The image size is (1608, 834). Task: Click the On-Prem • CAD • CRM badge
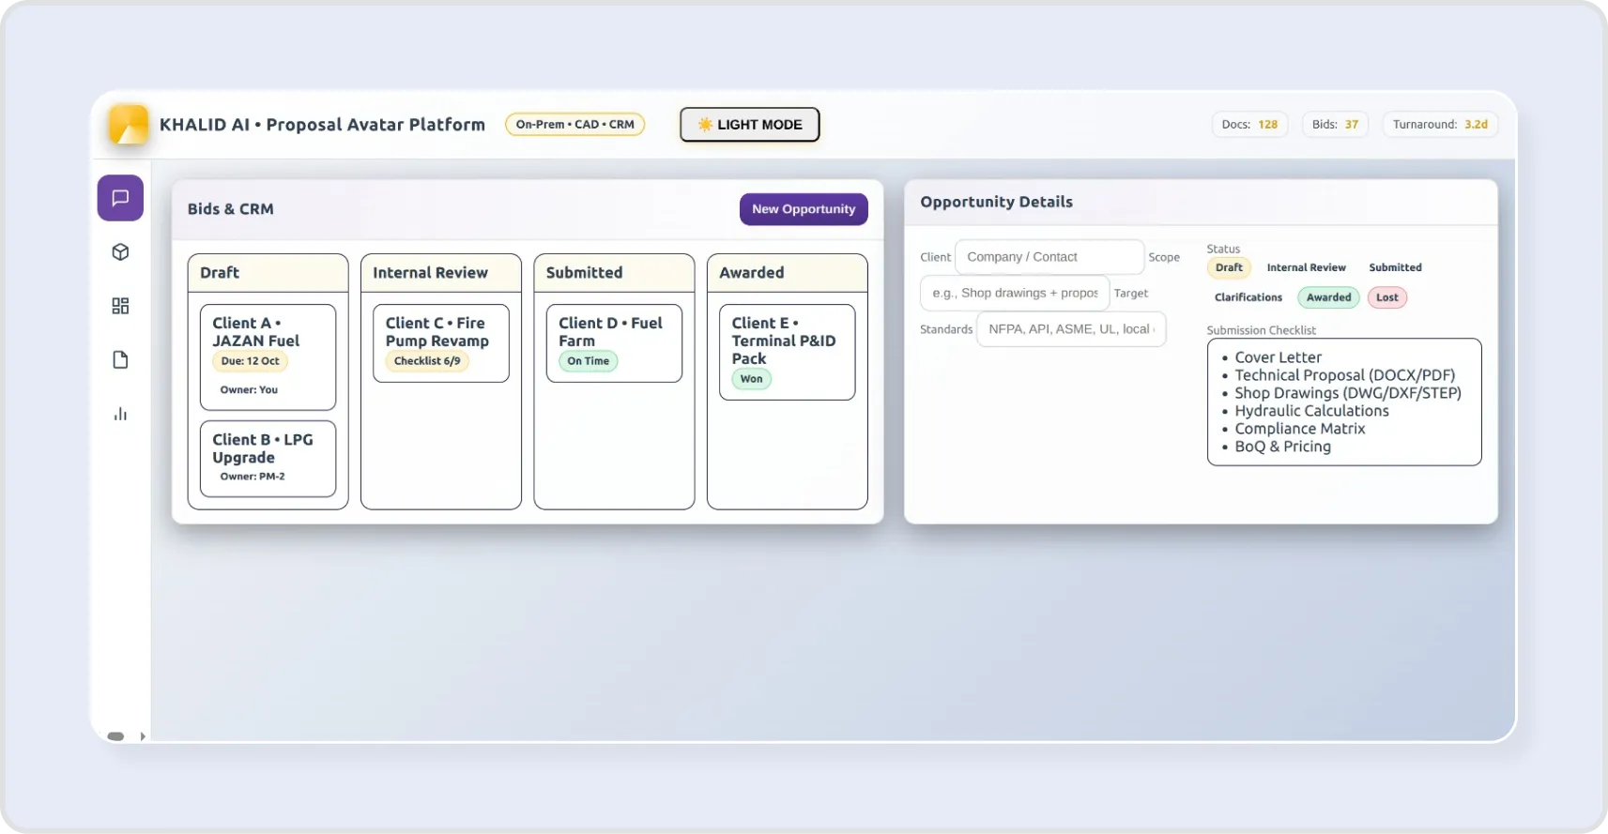[574, 125]
